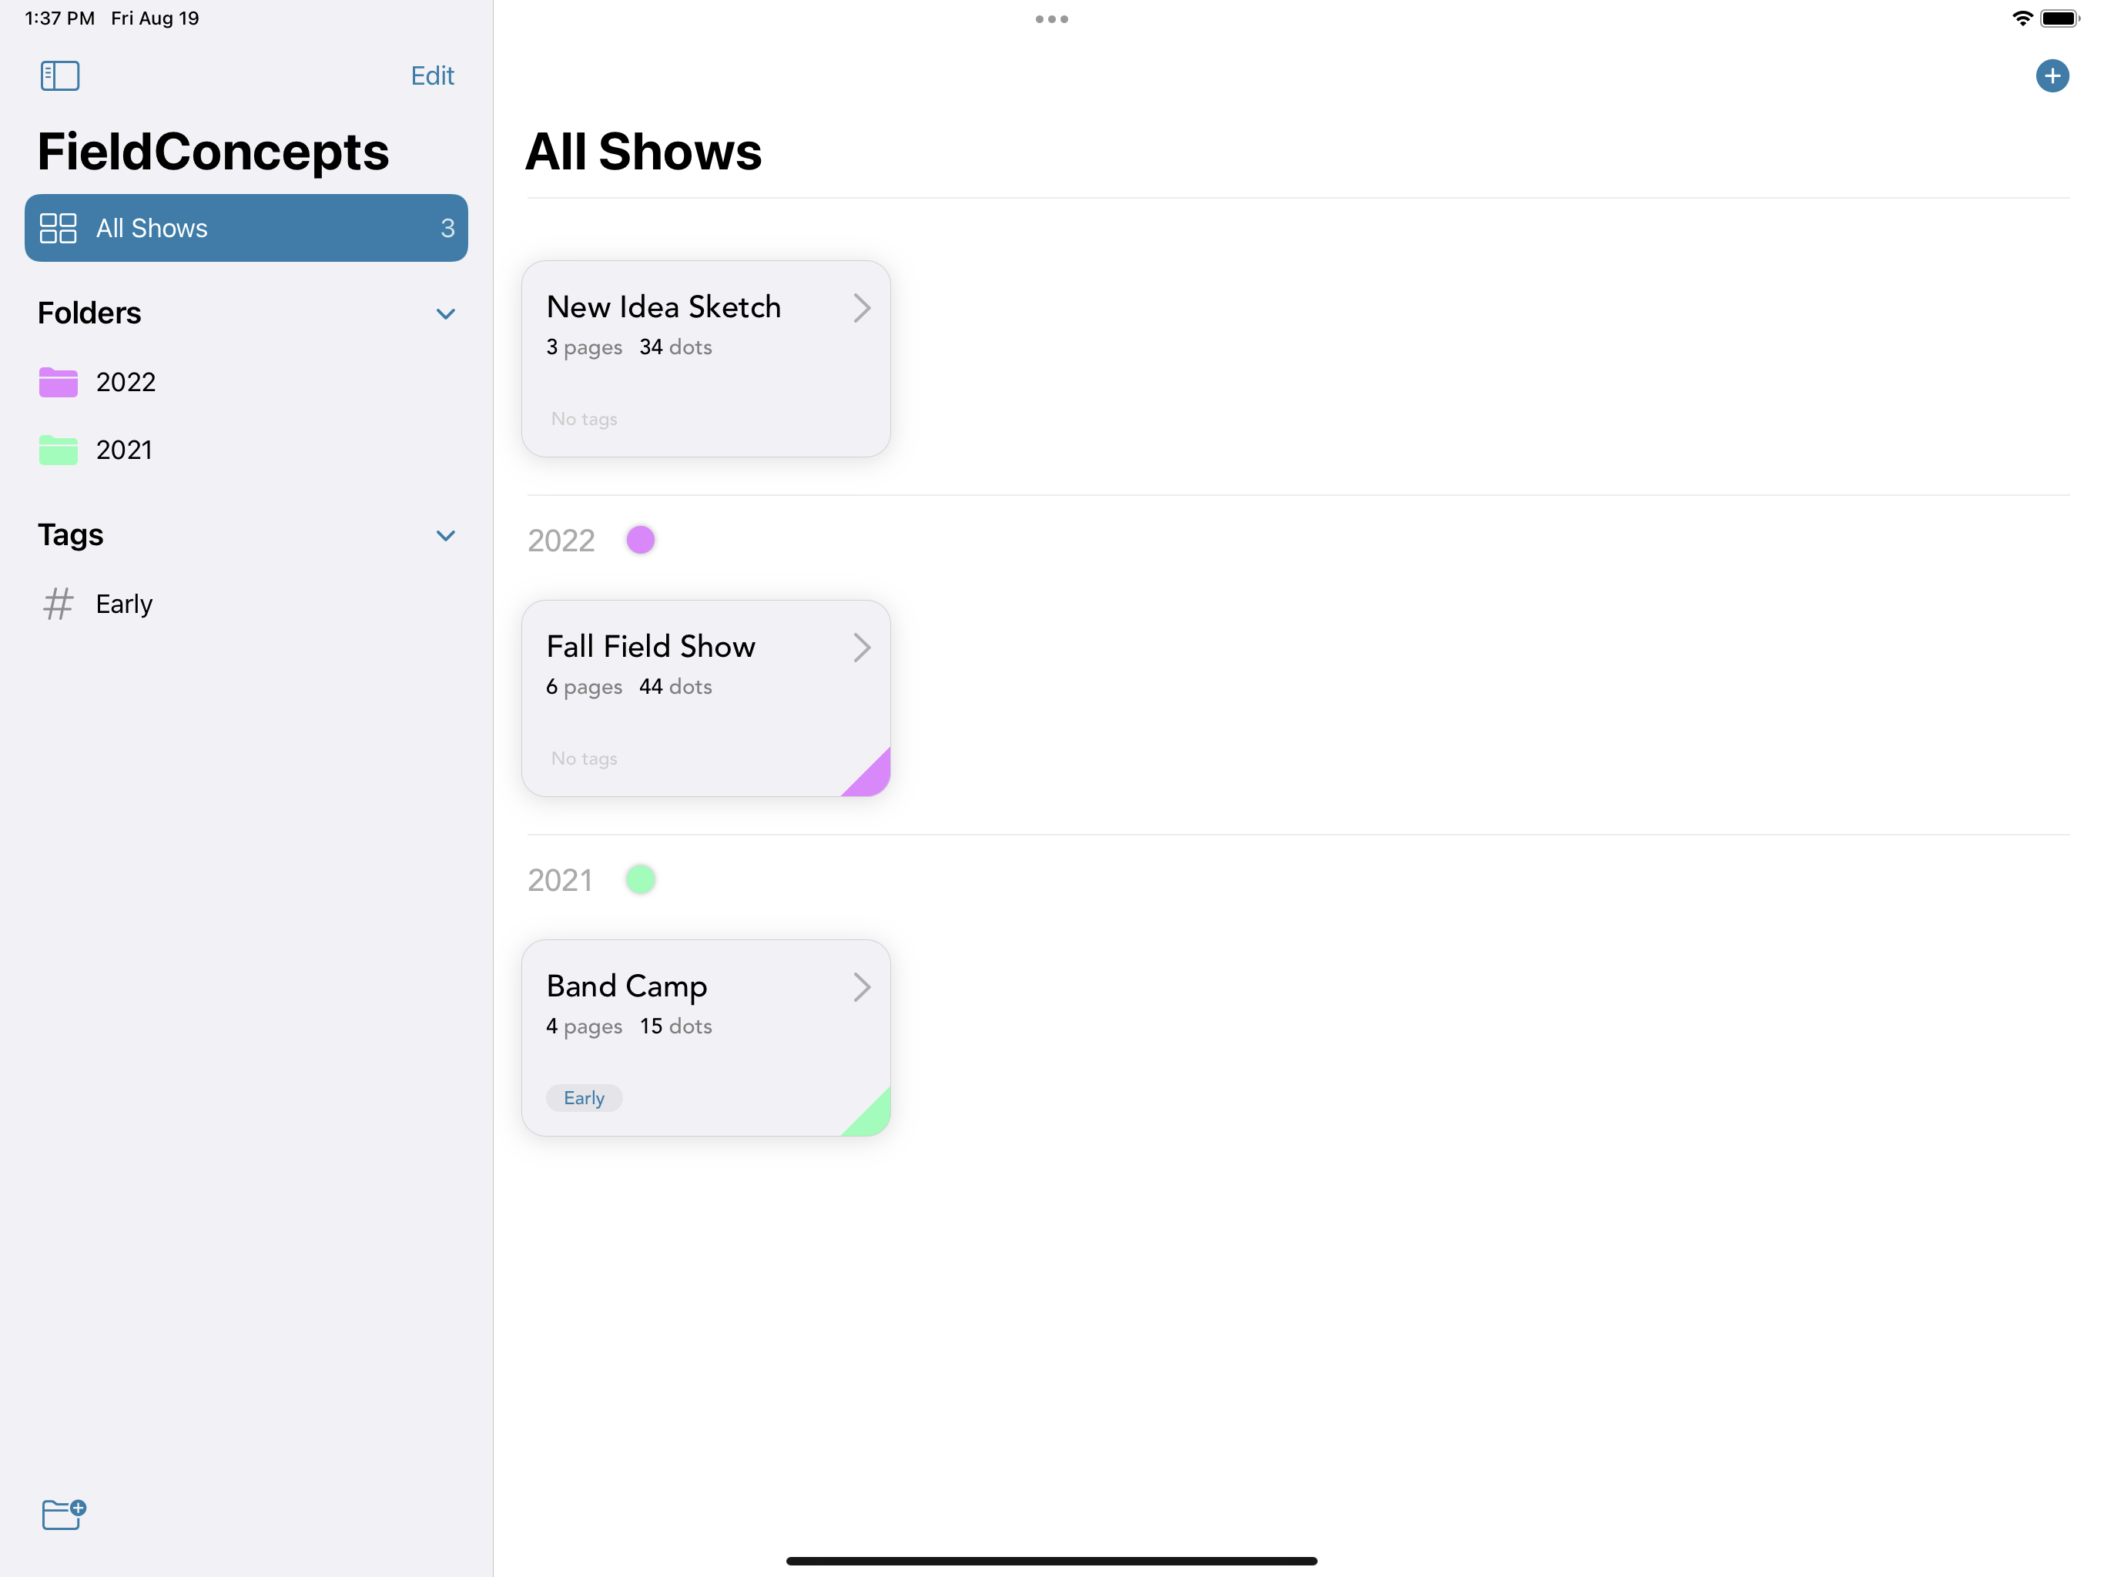The height and width of the screenshot is (1577, 2104).
Task: Click the green corner on Band Camp
Action: click(x=873, y=1119)
